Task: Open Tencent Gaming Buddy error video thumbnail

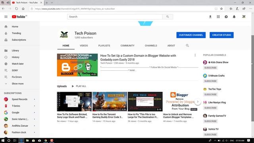Action: [110, 102]
